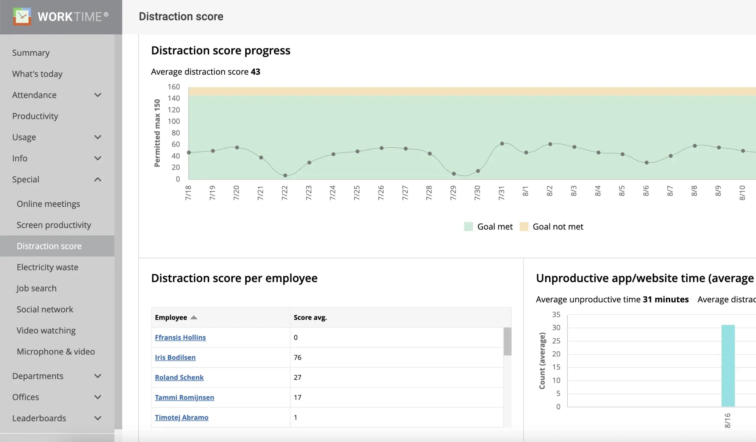Select the Screen productivity icon
This screenshot has width=756, height=442.
54,225
